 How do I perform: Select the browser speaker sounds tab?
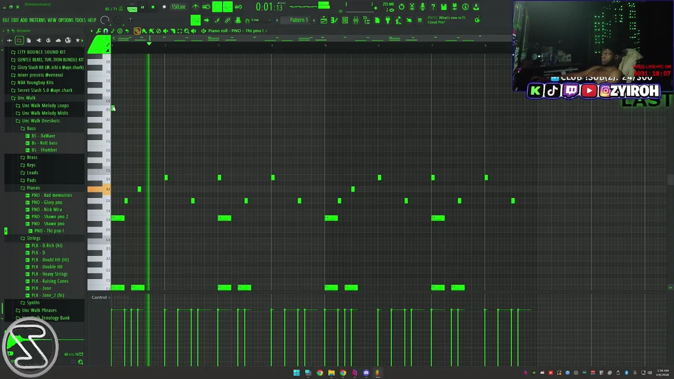(39, 41)
